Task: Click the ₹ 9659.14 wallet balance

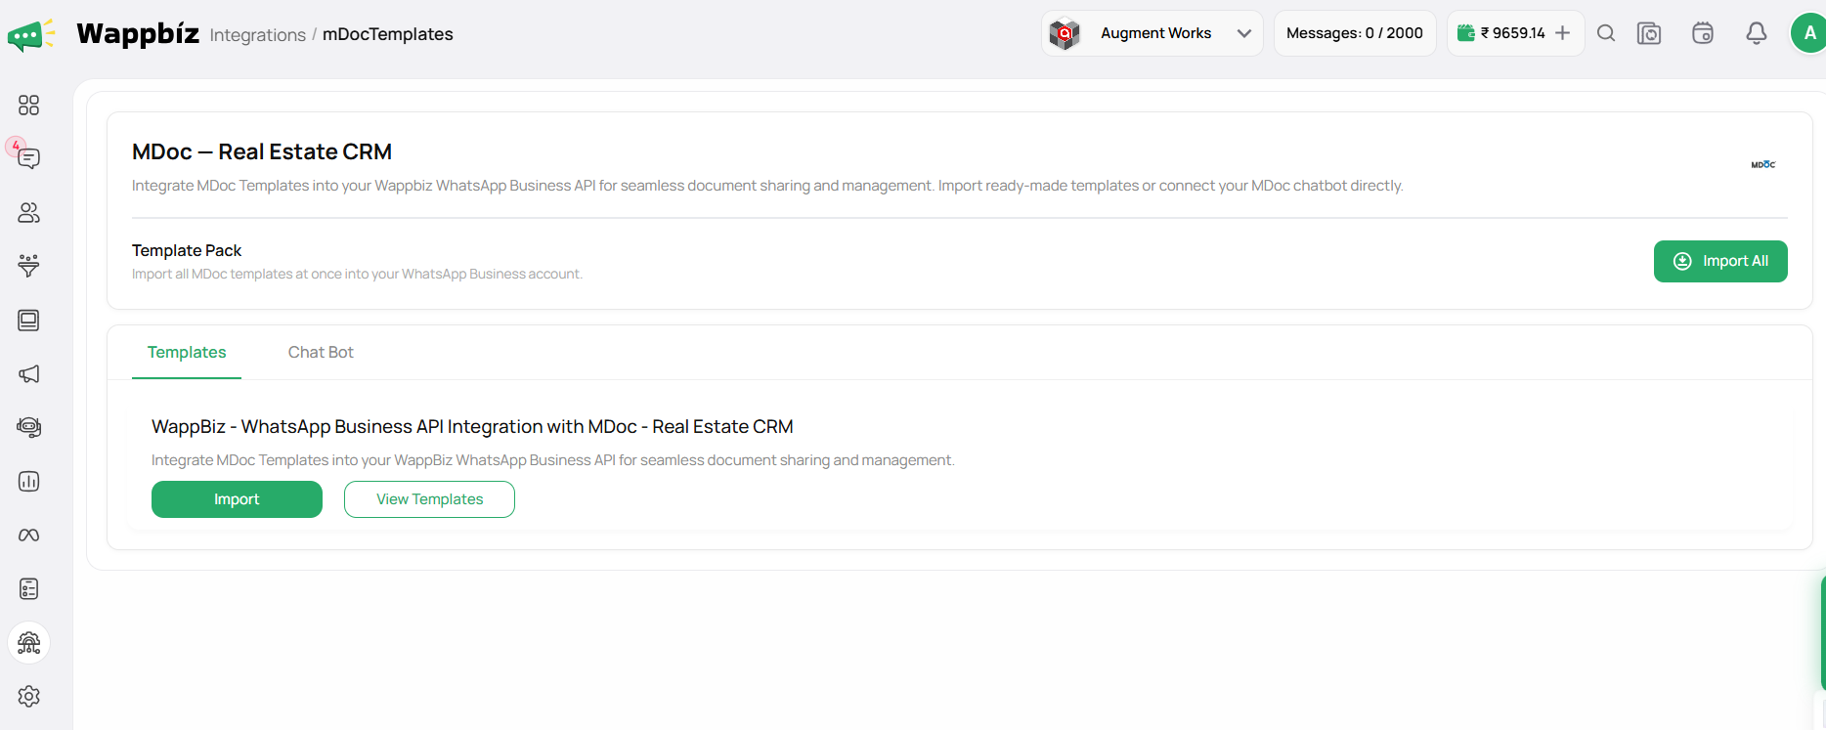Action: point(1513,33)
